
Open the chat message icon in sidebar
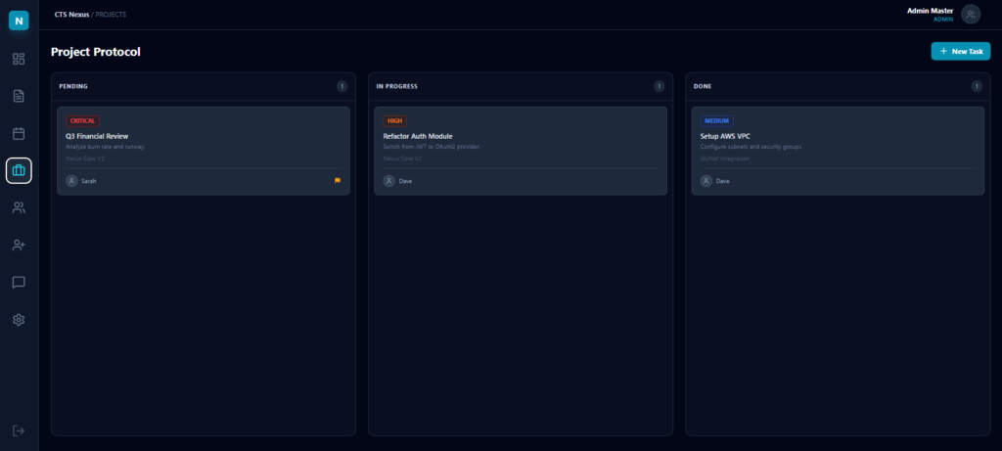(19, 282)
